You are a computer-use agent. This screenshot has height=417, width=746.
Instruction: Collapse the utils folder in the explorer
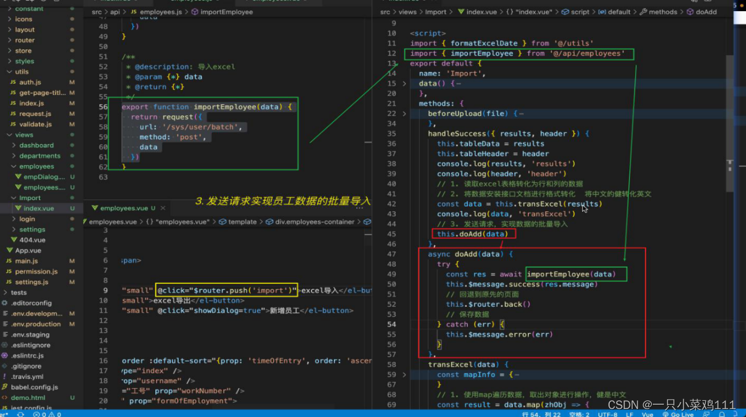pos(23,71)
